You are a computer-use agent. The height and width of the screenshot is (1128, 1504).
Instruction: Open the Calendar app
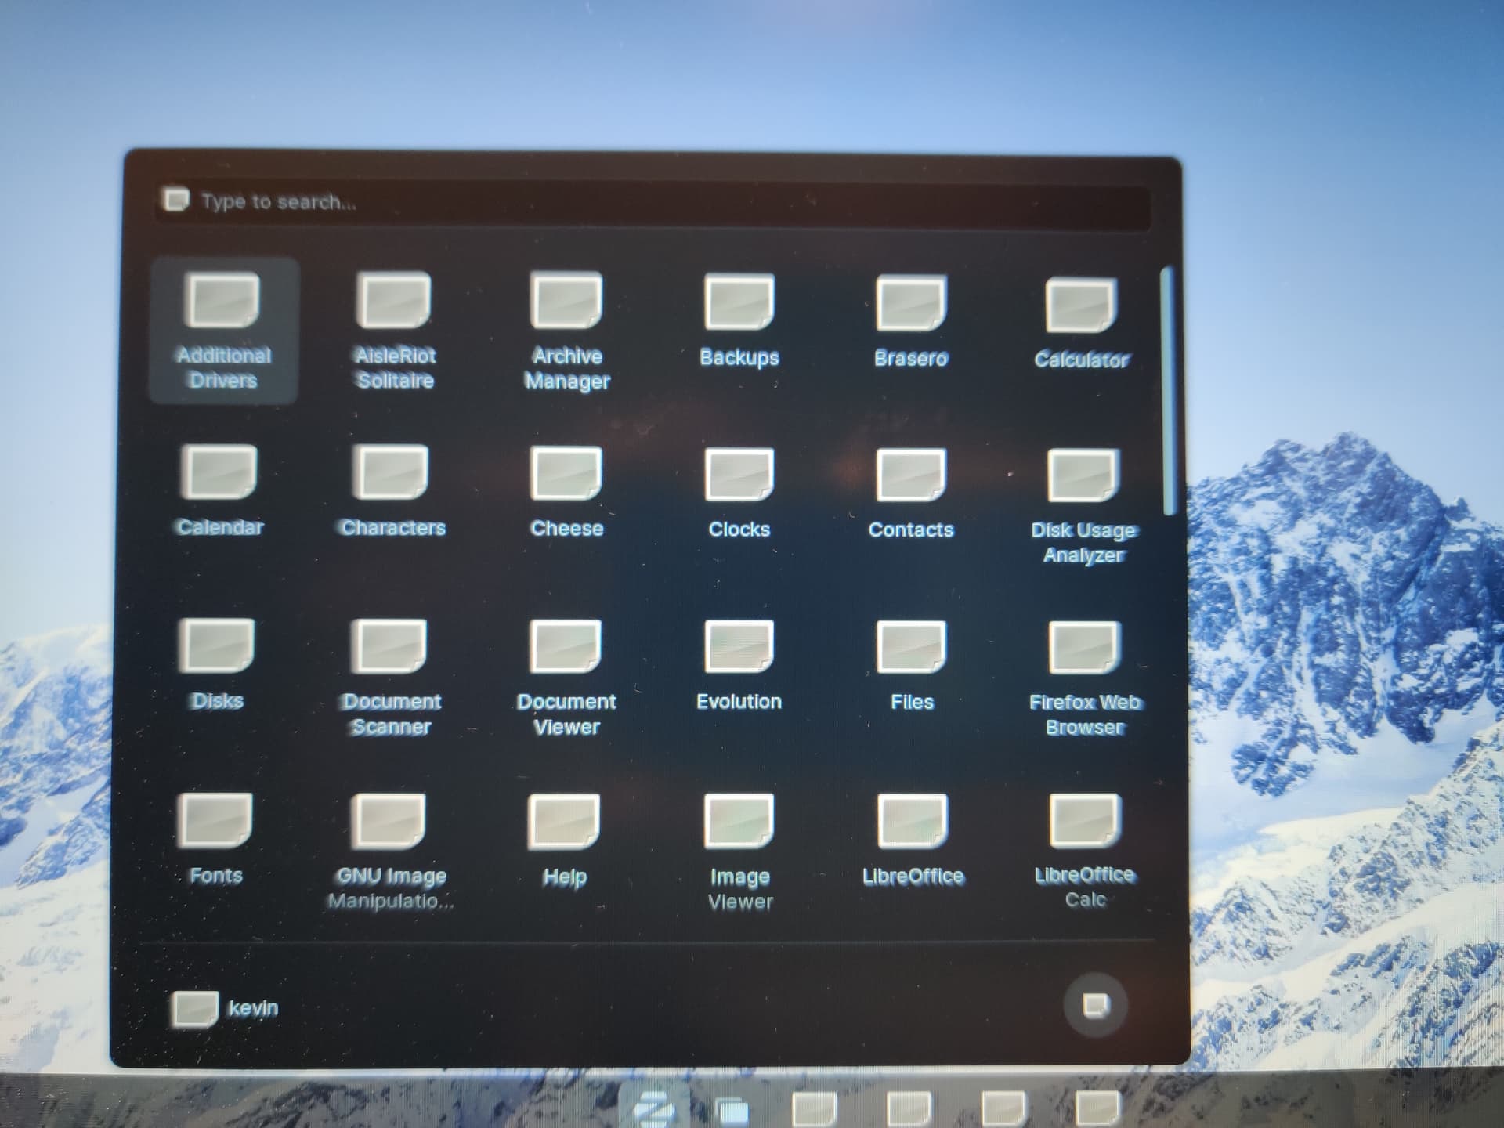coord(219,490)
